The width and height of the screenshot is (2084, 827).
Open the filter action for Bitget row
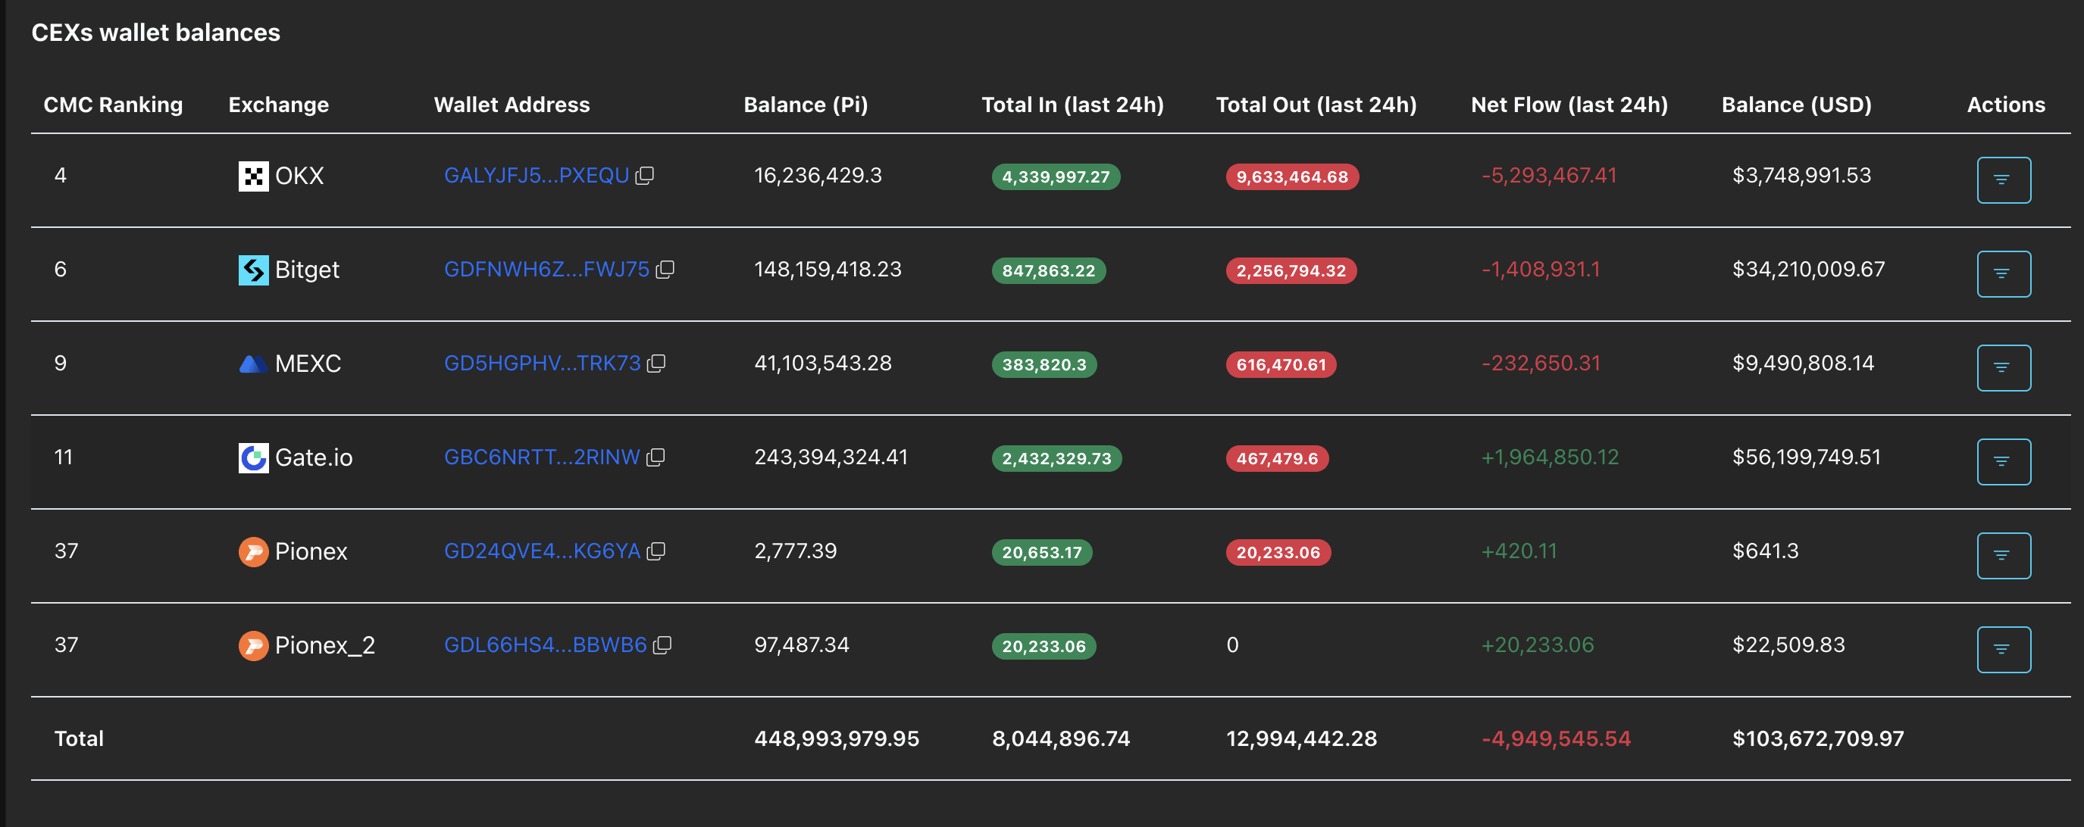coord(2003,273)
